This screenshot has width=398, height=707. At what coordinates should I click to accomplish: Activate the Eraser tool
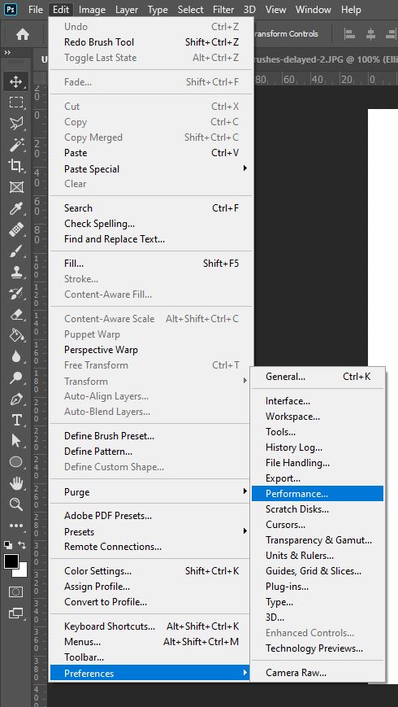click(16, 314)
